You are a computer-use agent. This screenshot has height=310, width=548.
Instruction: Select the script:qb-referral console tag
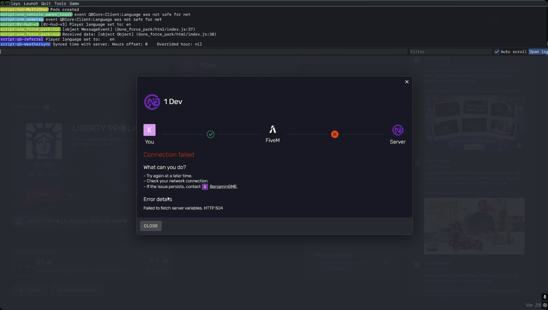(x=22, y=40)
